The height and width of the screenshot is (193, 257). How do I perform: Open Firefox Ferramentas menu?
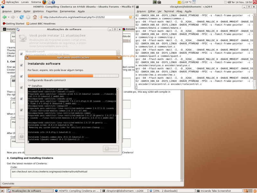click(x=67, y=11)
